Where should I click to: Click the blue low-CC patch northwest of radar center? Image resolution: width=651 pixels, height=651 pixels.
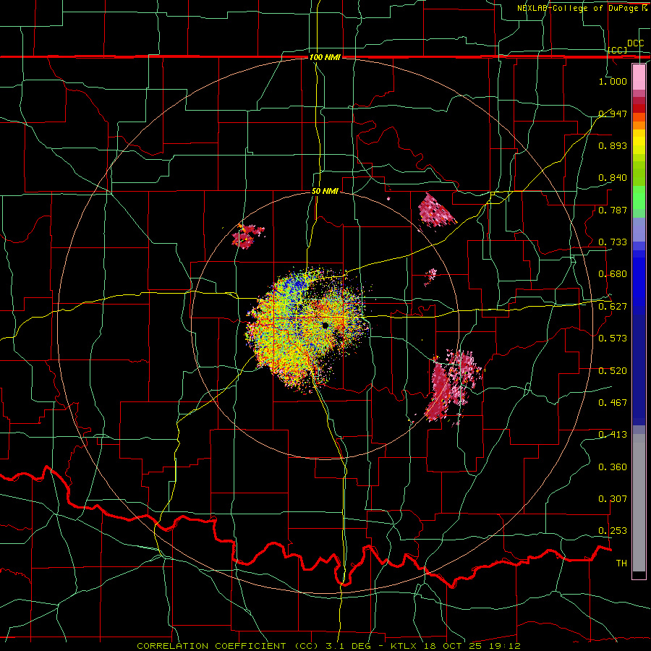tap(296, 284)
